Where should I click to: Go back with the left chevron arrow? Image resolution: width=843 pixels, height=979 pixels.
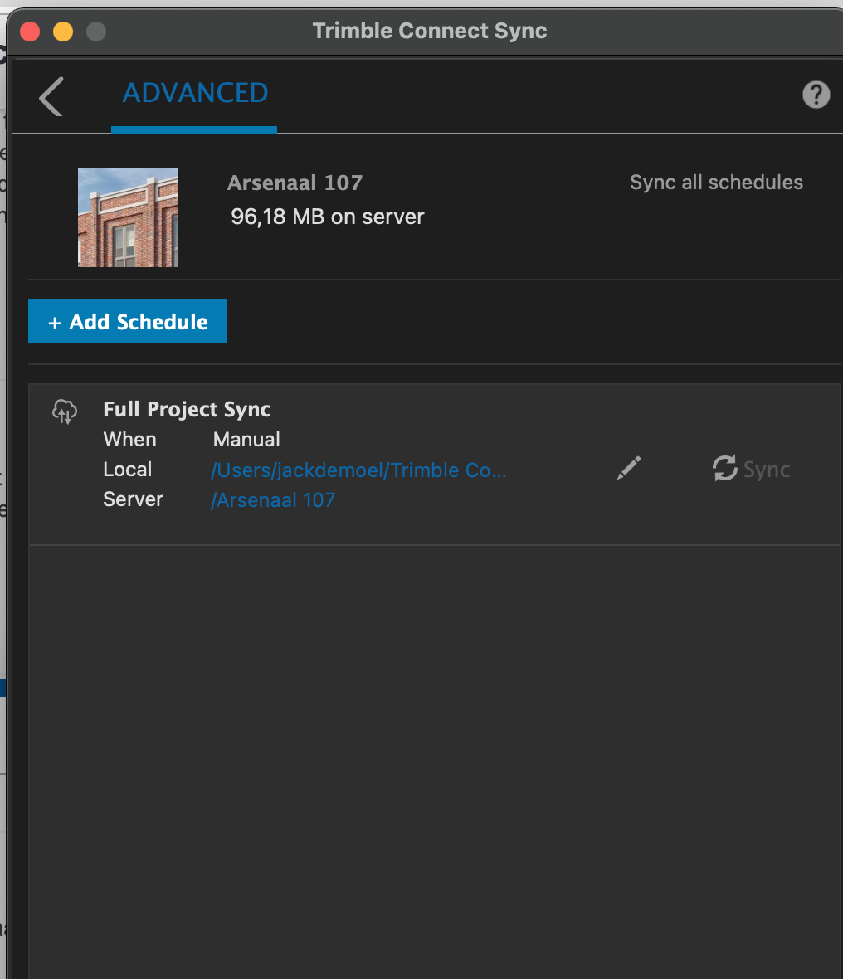click(51, 97)
